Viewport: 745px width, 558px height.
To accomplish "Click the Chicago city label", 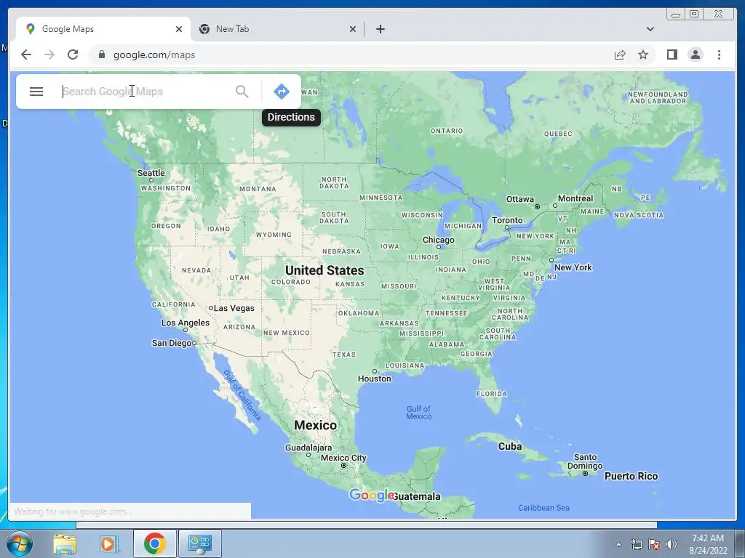I will (x=438, y=240).
